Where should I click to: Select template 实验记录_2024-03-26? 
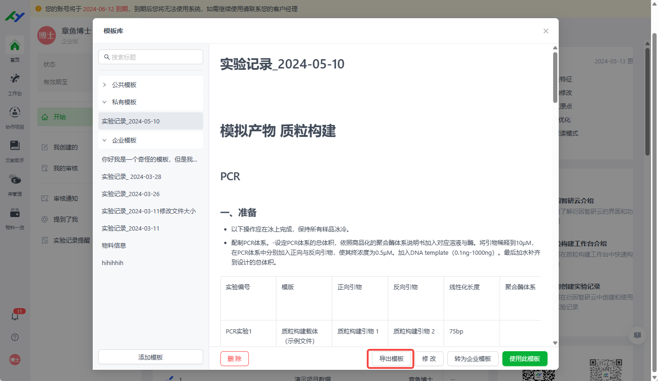[130, 194]
